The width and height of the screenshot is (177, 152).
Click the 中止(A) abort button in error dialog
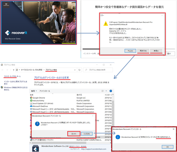[x=130, y=51]
